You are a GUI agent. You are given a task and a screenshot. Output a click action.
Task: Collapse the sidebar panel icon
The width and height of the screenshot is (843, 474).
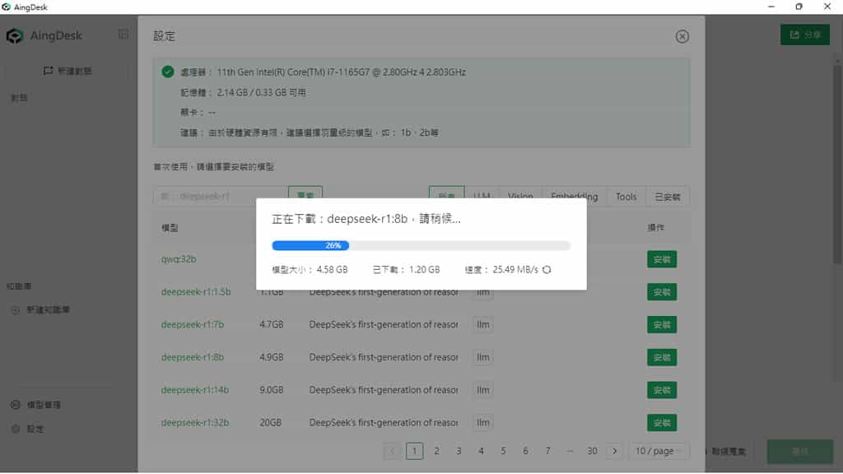(123, 35)
